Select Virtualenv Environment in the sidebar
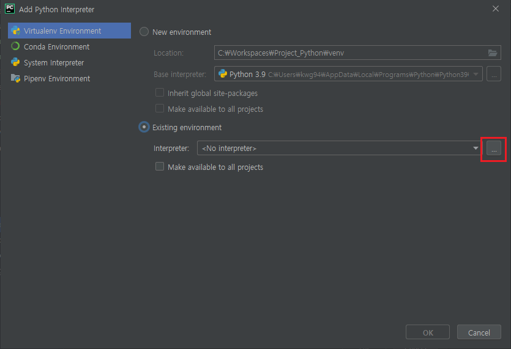The width and height of the screenshot is (511, 349). coord(69,31)
